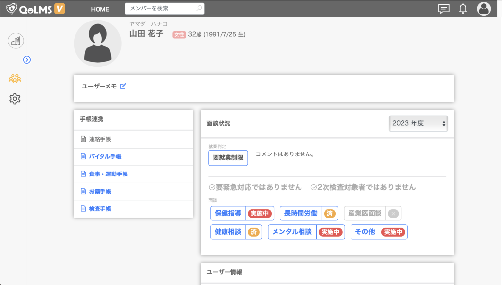This screenshot has width=502, height=285.
Task: Click the building organization sidebar icon
Action: click(16, 41)
